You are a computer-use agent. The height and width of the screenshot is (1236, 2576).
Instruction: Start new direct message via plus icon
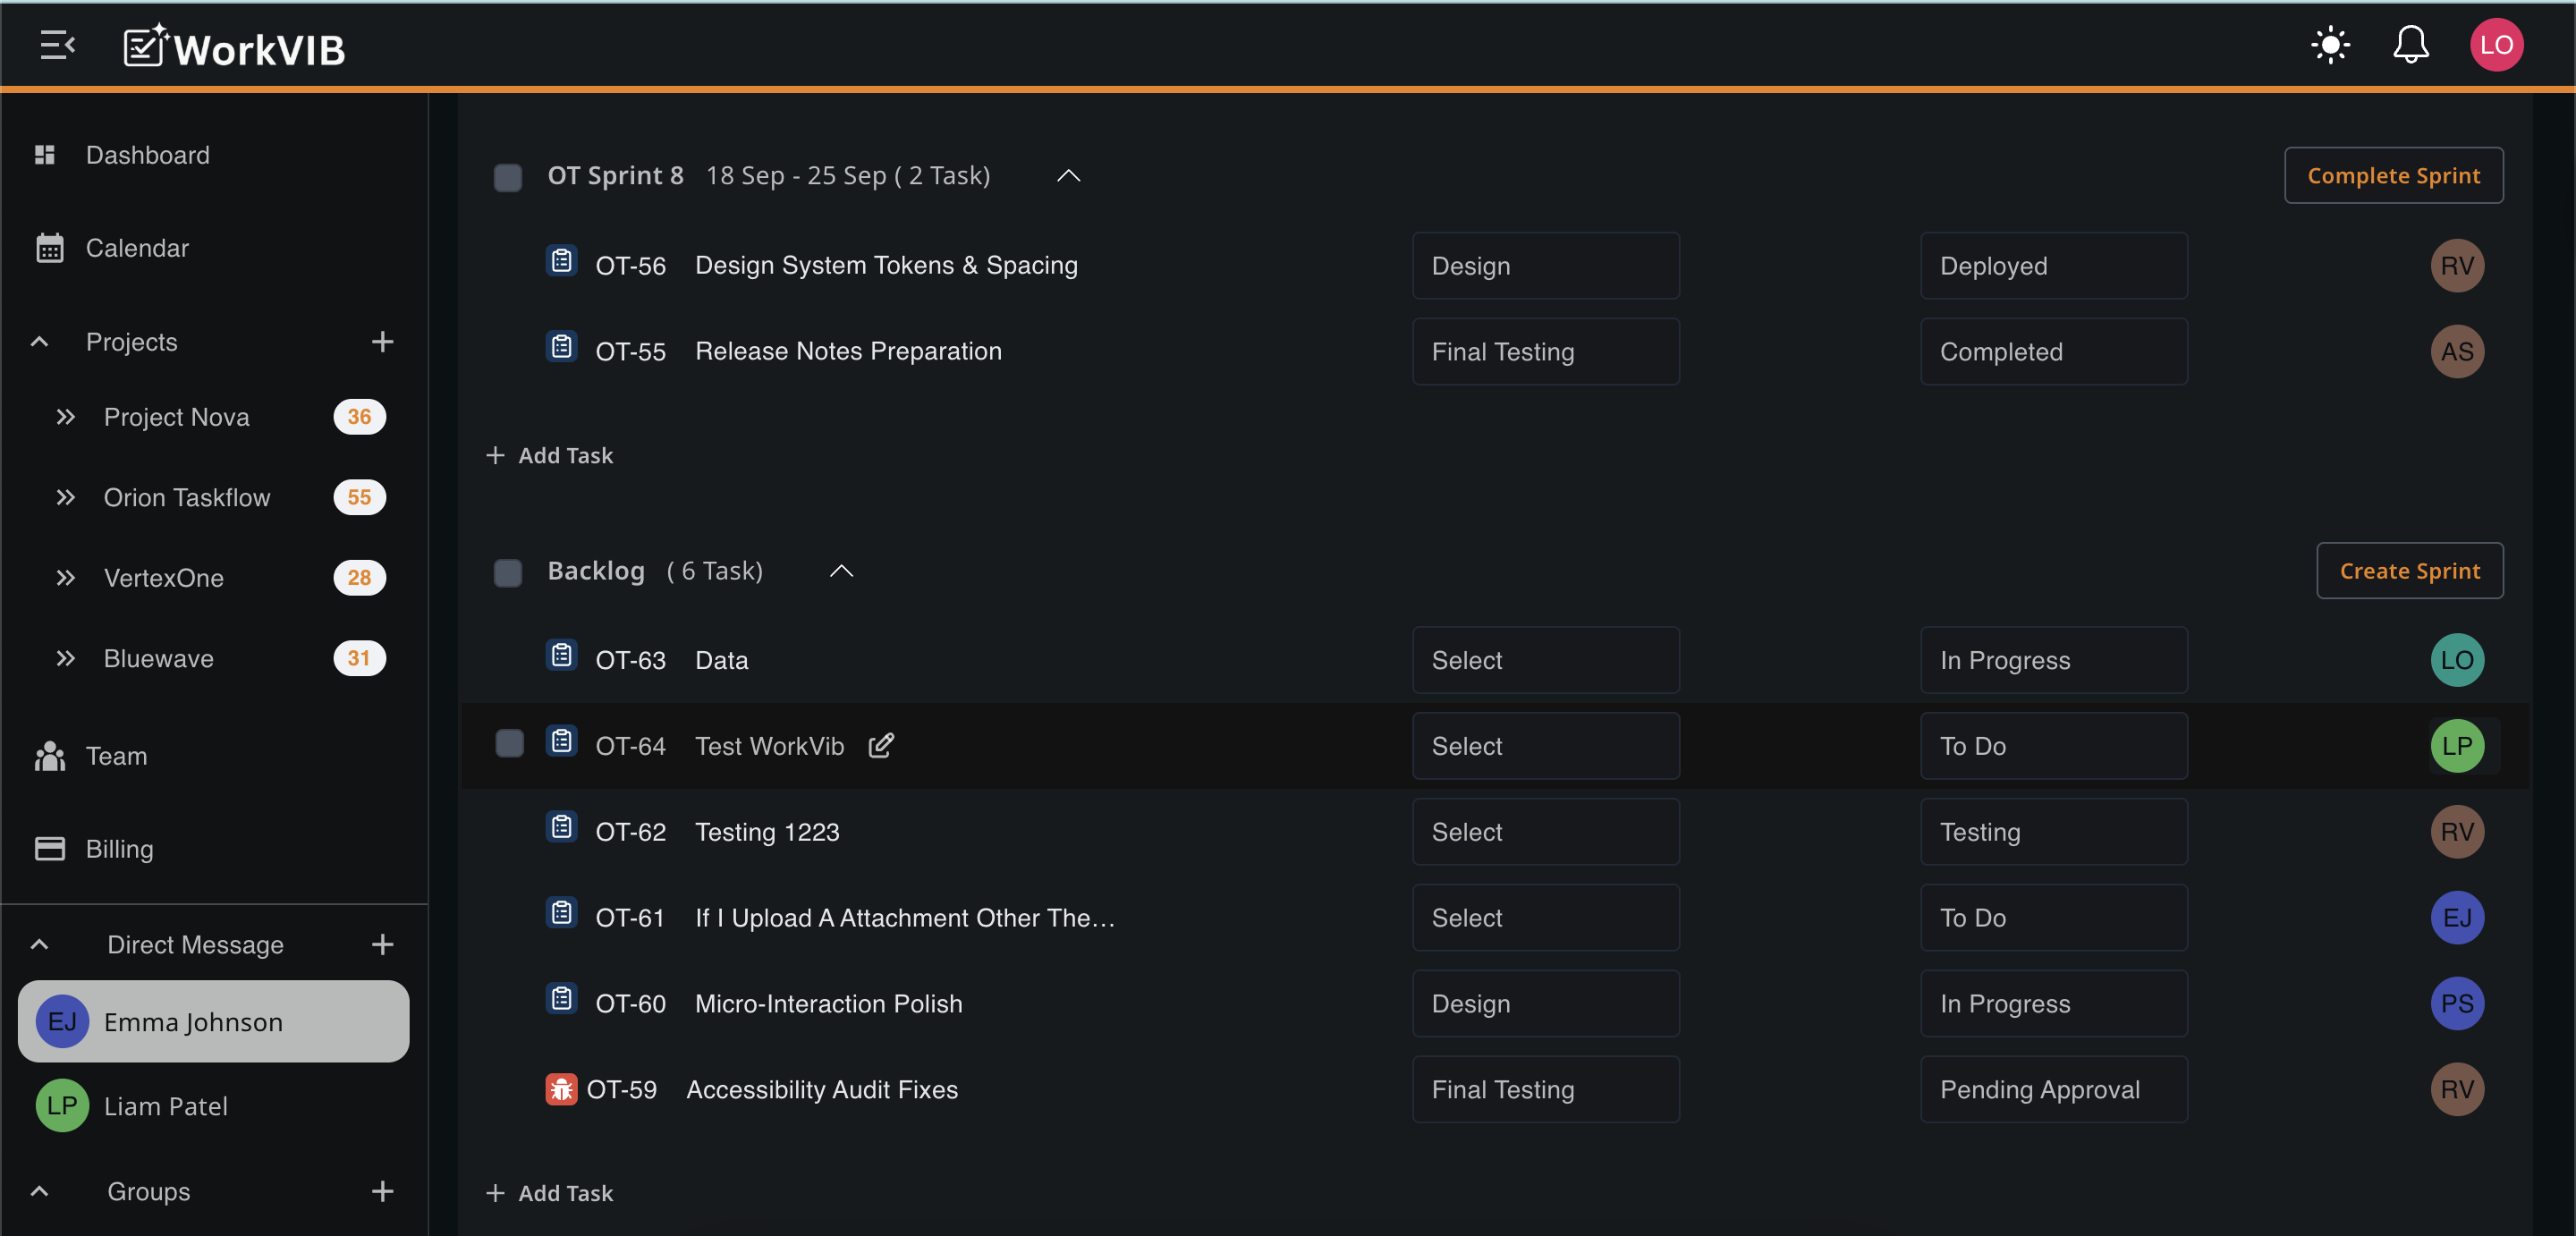(x=382, y=944)
